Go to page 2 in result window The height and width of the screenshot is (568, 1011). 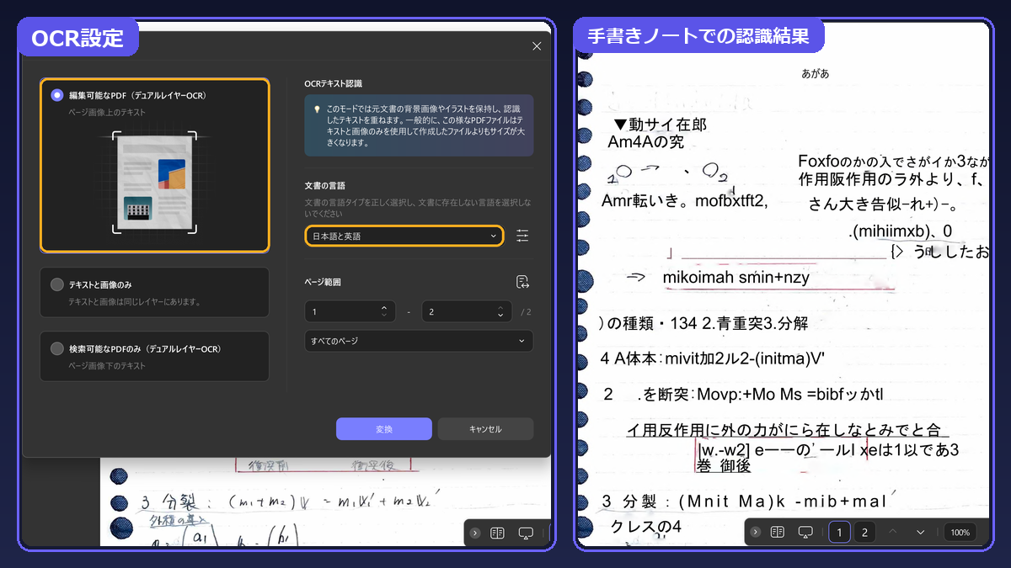point(864,532)
